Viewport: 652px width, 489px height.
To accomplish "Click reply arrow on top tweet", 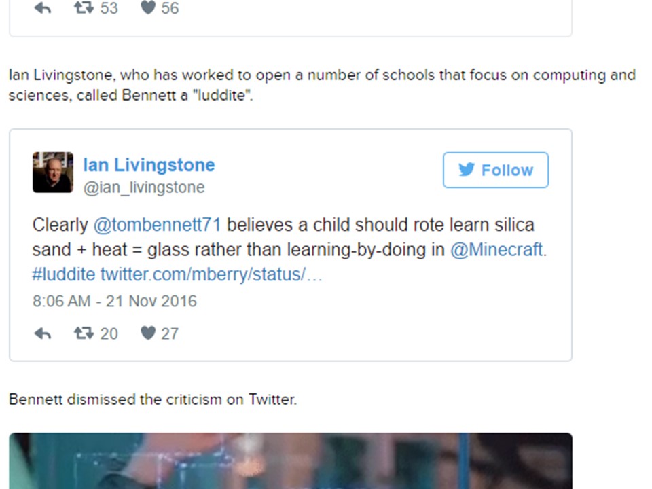I will pyautogui.click(x=42, y=7).
